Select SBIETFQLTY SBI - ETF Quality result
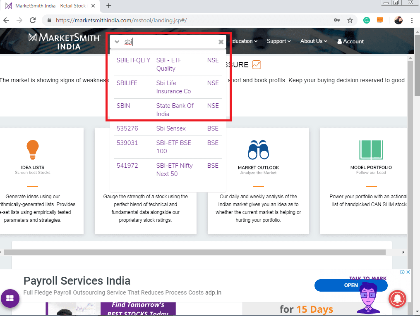Image resolution: width=420 pixels, height=316 pixels. [168, 64]
